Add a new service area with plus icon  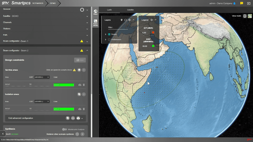pyautogui.click(x=84, y=70)
